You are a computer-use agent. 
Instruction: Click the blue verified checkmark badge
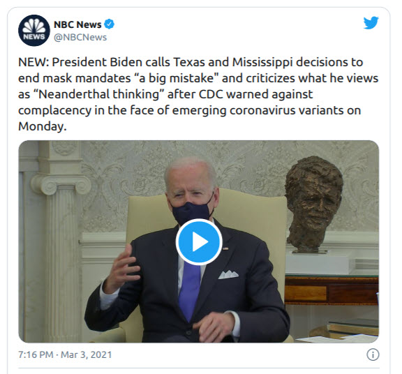[x=109, y=24]
